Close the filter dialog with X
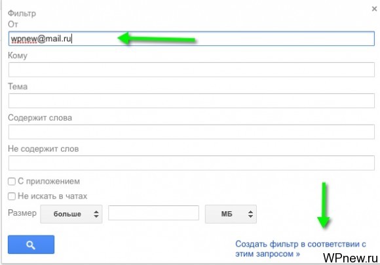 (x=374, y=9)
